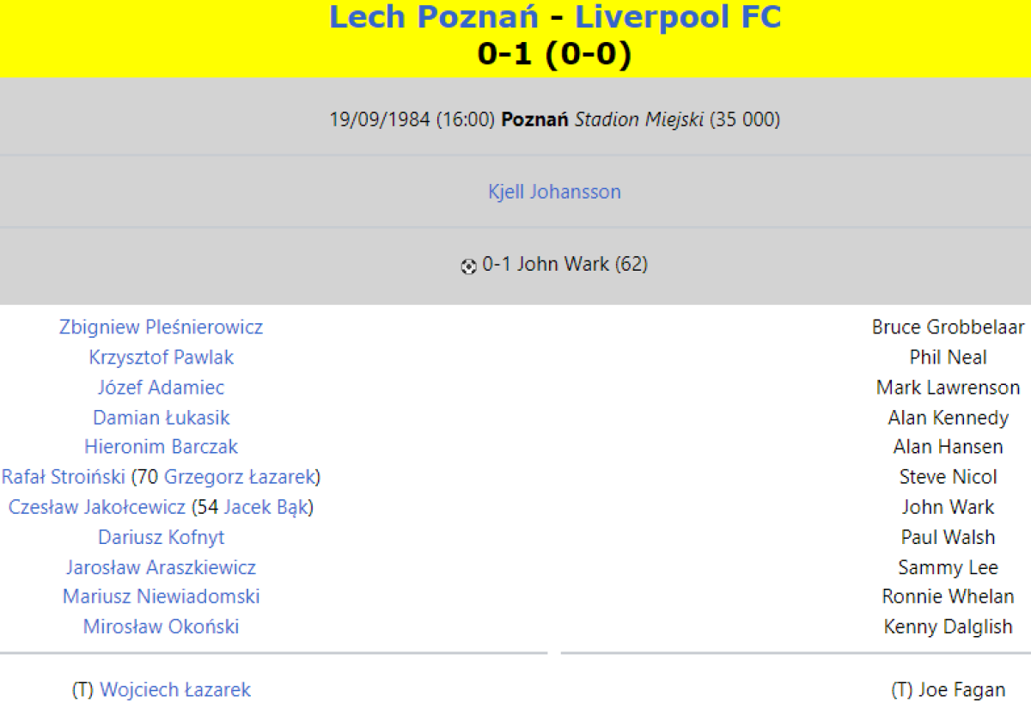Viewport: 1031px width, 703px height.
Task: Open Rafał Stroiński's profile
Action: point(64,477)
